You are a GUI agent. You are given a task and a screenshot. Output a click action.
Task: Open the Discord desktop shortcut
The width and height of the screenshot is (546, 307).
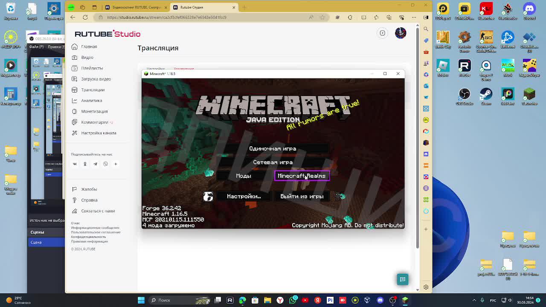529,10
